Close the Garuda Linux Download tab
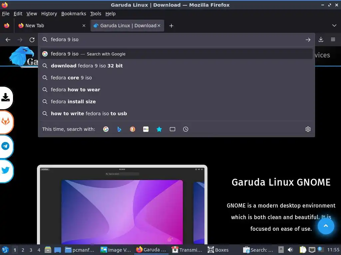The width and height of the screenshot is (341, 255). point(159,26)
